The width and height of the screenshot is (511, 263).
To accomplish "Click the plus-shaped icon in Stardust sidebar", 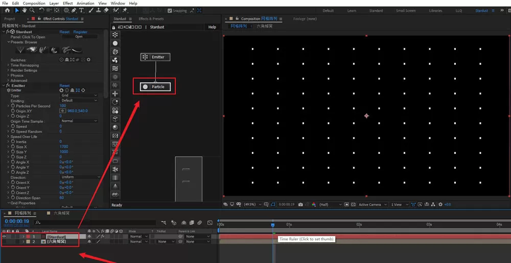I will pyautogui.click(x=115, y=94).
